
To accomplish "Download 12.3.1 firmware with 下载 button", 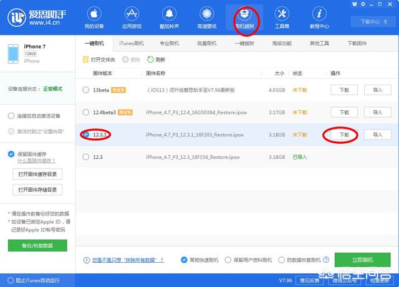I will click(x=344, y=134).
